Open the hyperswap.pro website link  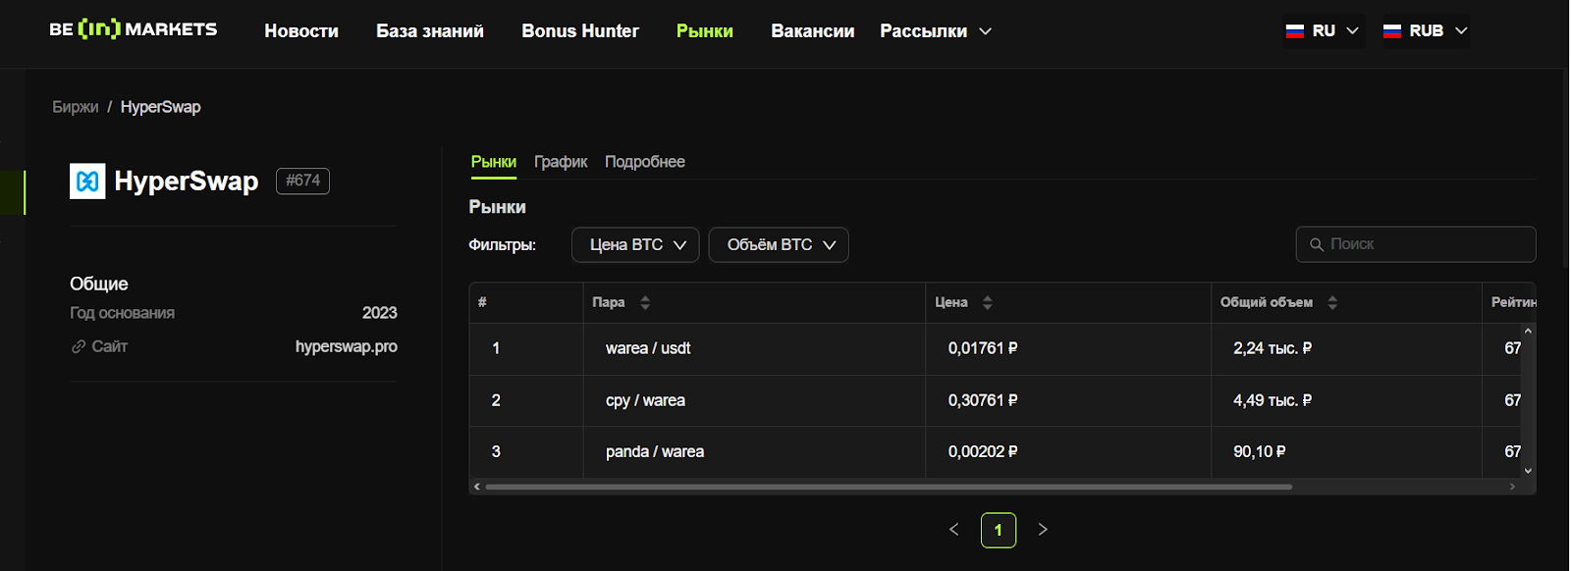pos(347,346)
